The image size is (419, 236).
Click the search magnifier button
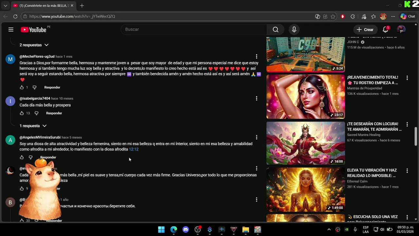point(276,29)
